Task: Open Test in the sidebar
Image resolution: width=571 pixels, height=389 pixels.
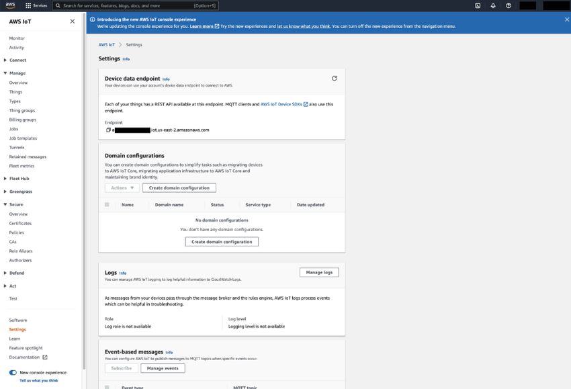Action: tap(13, 299)
